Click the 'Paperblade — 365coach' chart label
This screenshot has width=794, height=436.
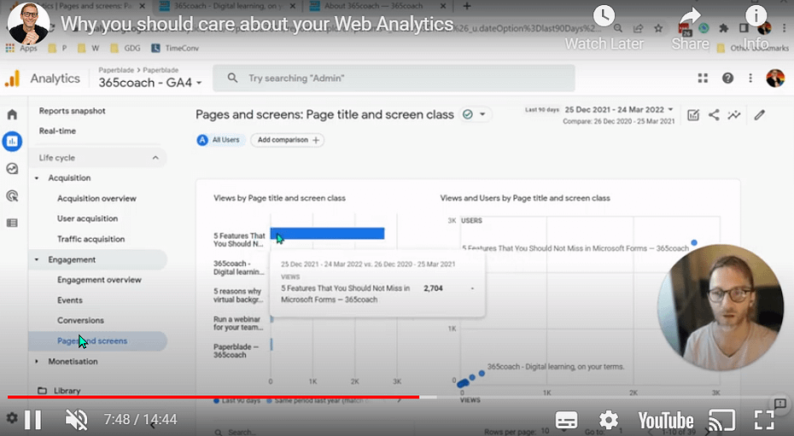236,351
